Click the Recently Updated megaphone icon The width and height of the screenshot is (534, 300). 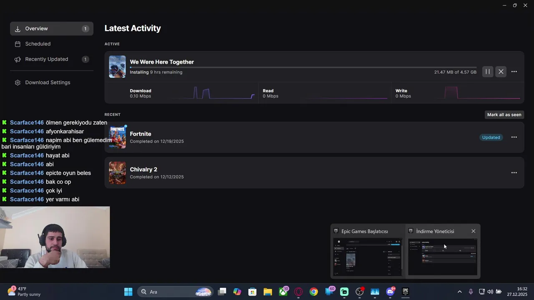pyautogui.click(x=18, y=59)
